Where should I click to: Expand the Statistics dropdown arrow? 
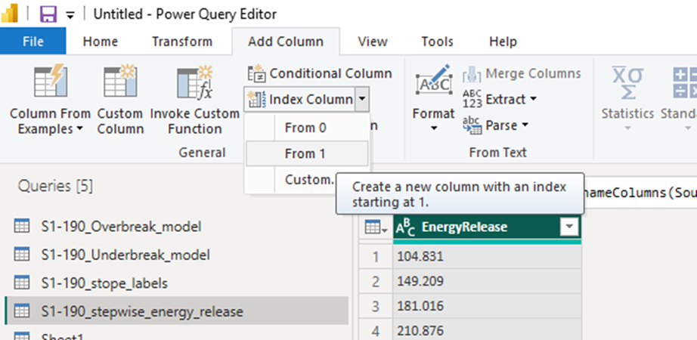pyautogui.click(x=627, y=129)
